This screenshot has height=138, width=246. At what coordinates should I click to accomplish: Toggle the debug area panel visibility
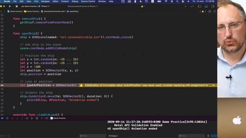206,7
